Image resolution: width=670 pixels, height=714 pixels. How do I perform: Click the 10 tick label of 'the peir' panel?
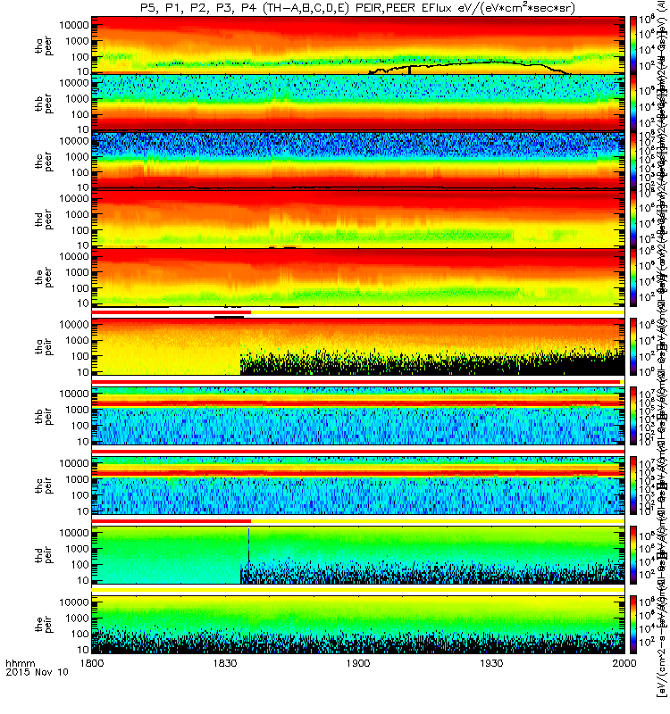coord(83,650)
